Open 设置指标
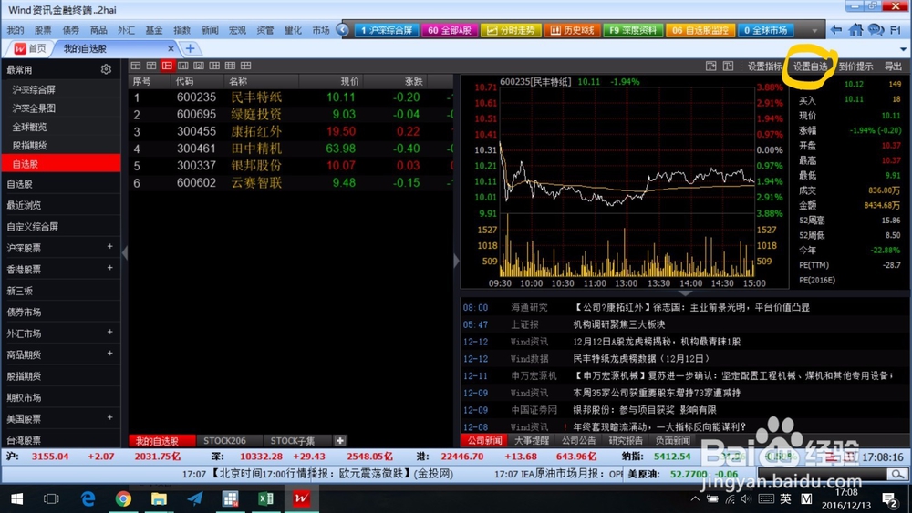Screen dimensions: 912x513 pos(765,67)
